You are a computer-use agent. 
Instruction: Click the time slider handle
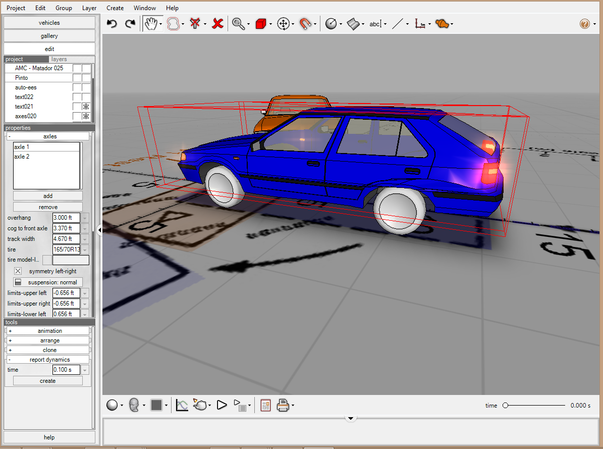pos(505,406)
